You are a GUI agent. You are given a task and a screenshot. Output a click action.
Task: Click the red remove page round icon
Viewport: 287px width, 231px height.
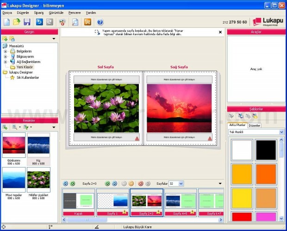141,183
